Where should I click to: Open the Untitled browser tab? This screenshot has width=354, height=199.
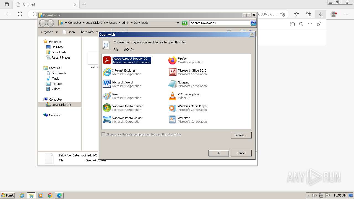click(x=46, y=4)
